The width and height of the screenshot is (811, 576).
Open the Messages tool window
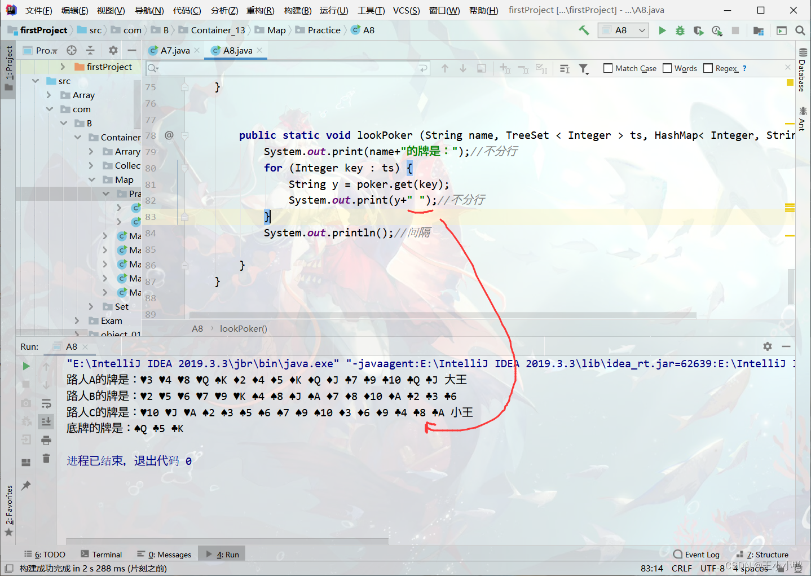pos(164,555)
